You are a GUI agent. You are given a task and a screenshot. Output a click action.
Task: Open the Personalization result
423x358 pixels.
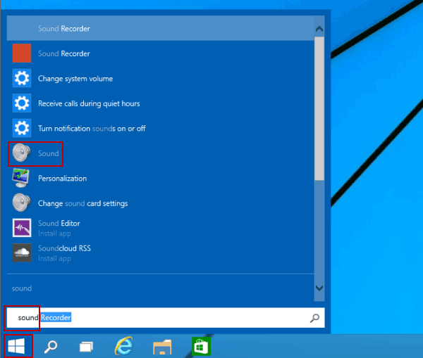pos(160,178)
